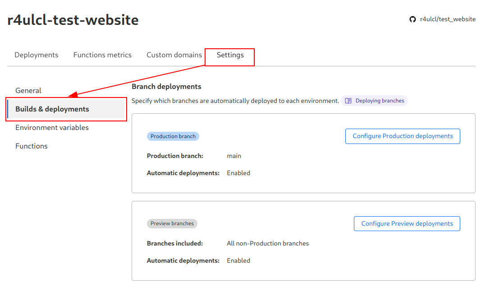Screen dimensions: 490x297
Task: Click the Enabled status under Automatic deployments
Action: click(238, 173)
